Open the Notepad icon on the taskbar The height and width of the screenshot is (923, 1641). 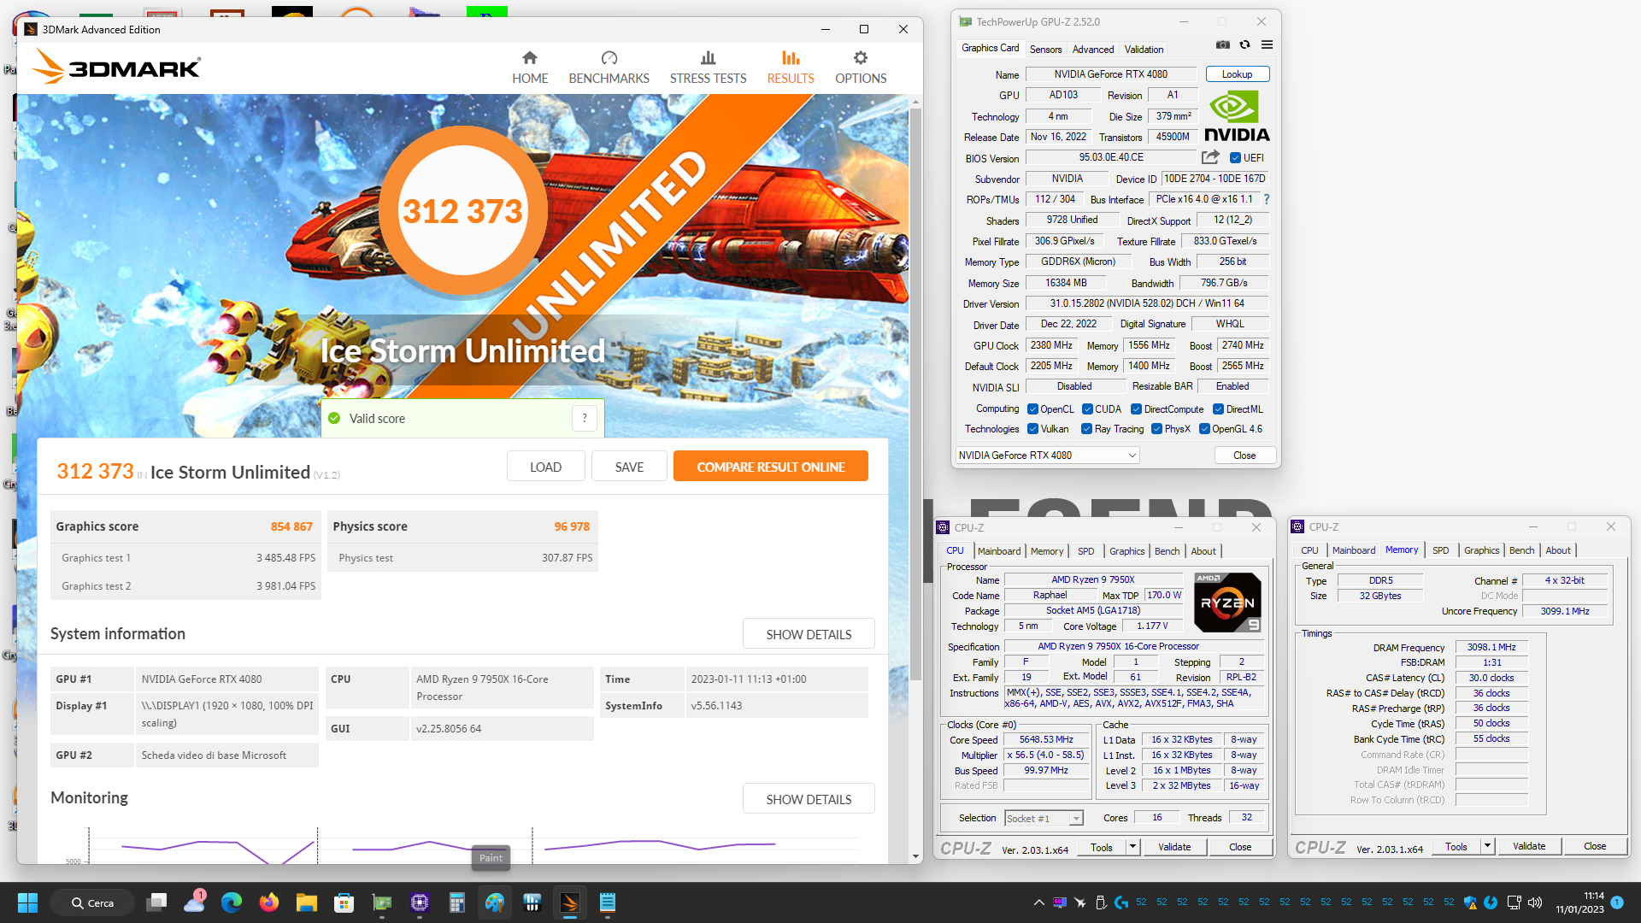pyautogui.click(x=608, y=902)
